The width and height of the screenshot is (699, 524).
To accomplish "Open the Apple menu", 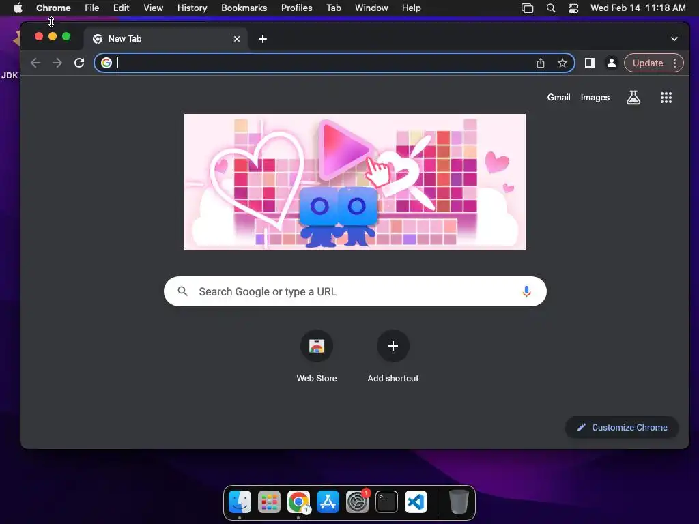I will coord(18,8).
